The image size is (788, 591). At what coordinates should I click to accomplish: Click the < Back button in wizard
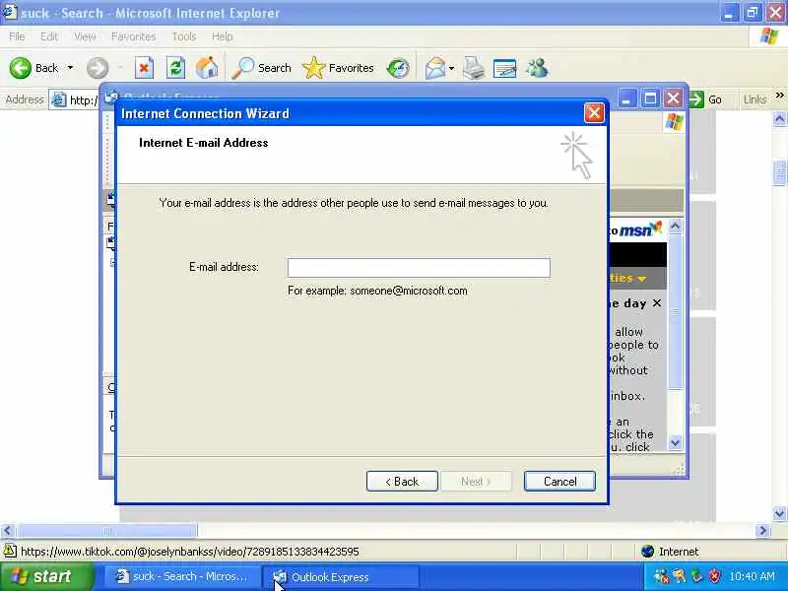coord(402,482)
